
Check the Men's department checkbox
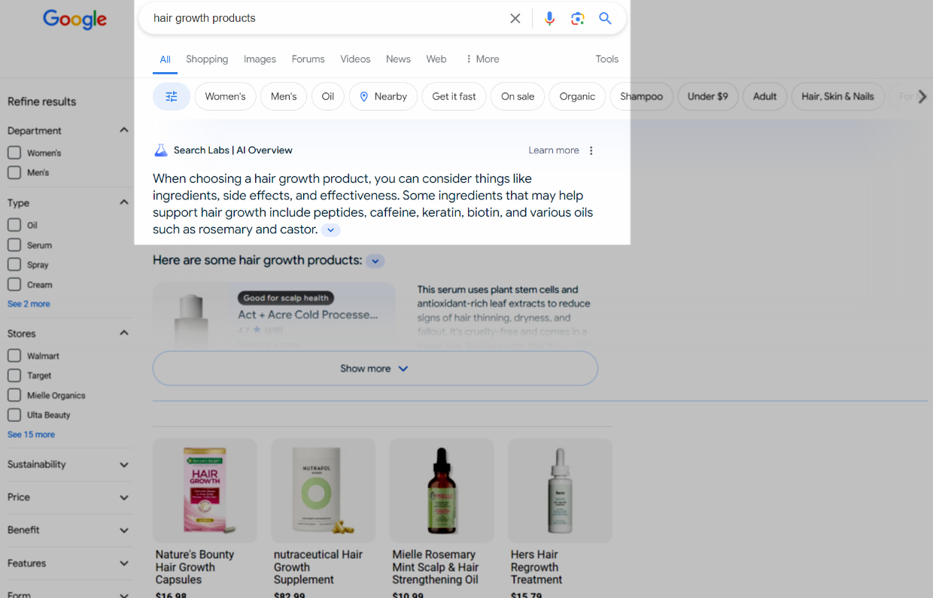click(14, 172)
